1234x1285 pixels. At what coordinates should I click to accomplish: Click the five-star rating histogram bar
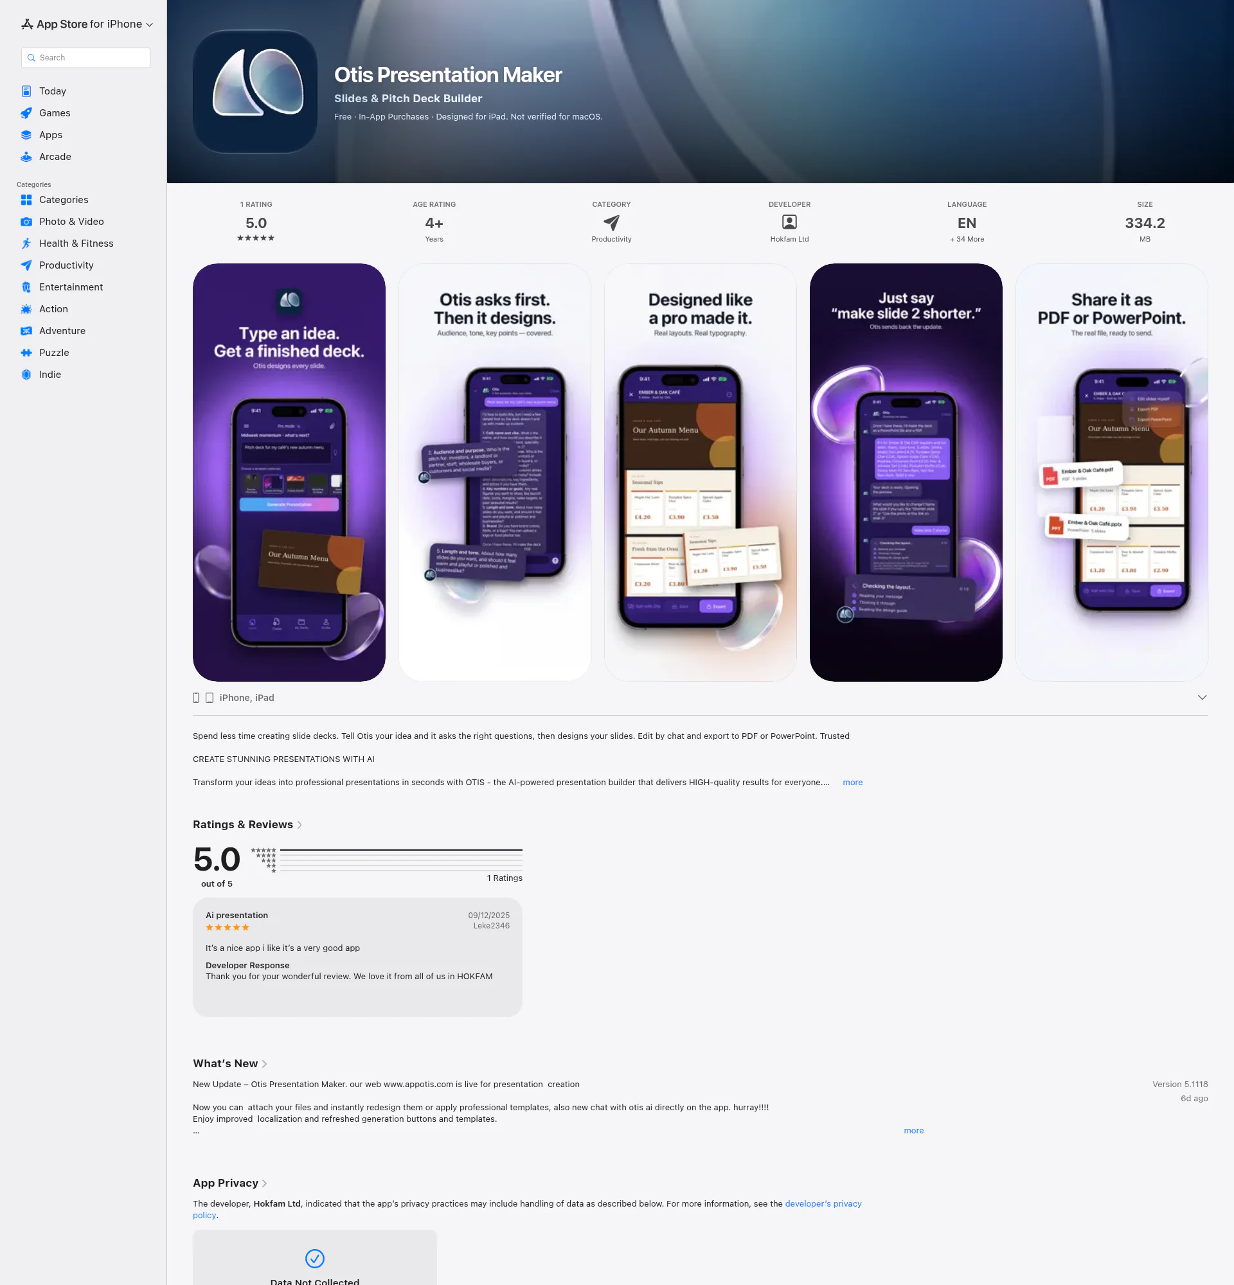coord(400,849)
